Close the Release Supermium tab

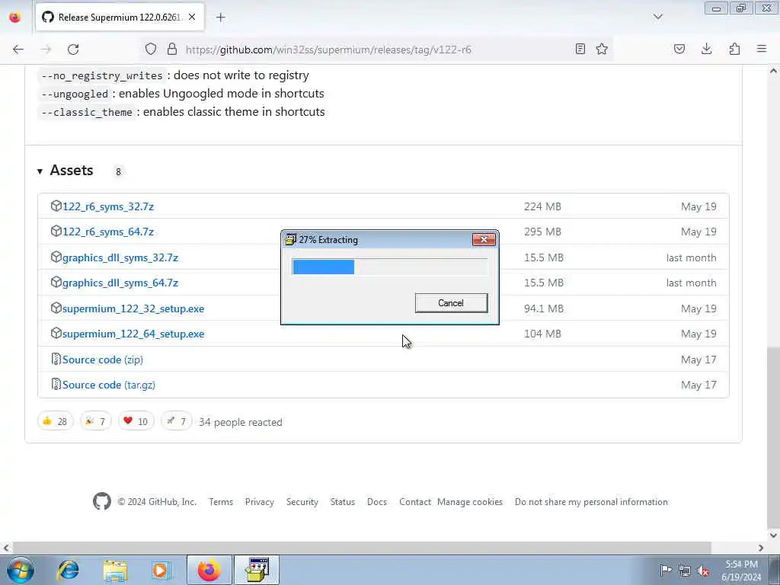tap(192, 17)
